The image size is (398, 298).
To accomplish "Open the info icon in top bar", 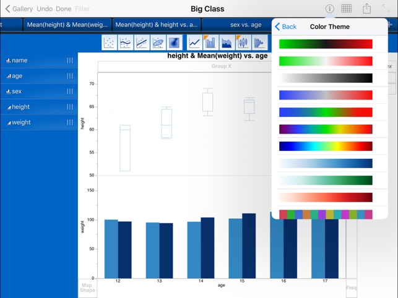I will tap(329, 9).
